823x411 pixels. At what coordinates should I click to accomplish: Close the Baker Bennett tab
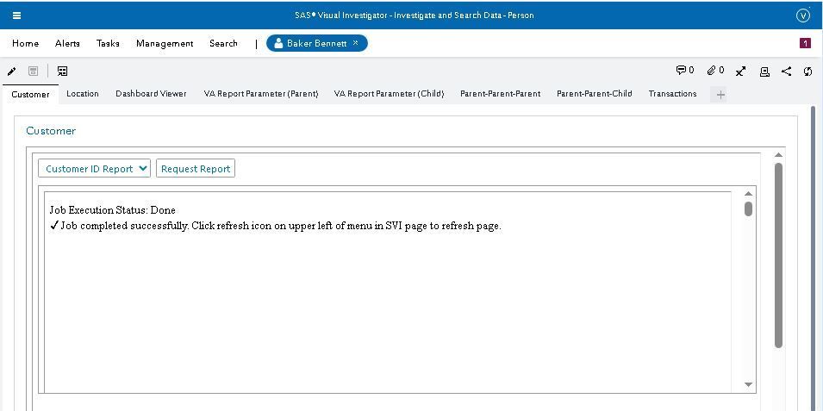pyautogui.click(x=355, y=43)
